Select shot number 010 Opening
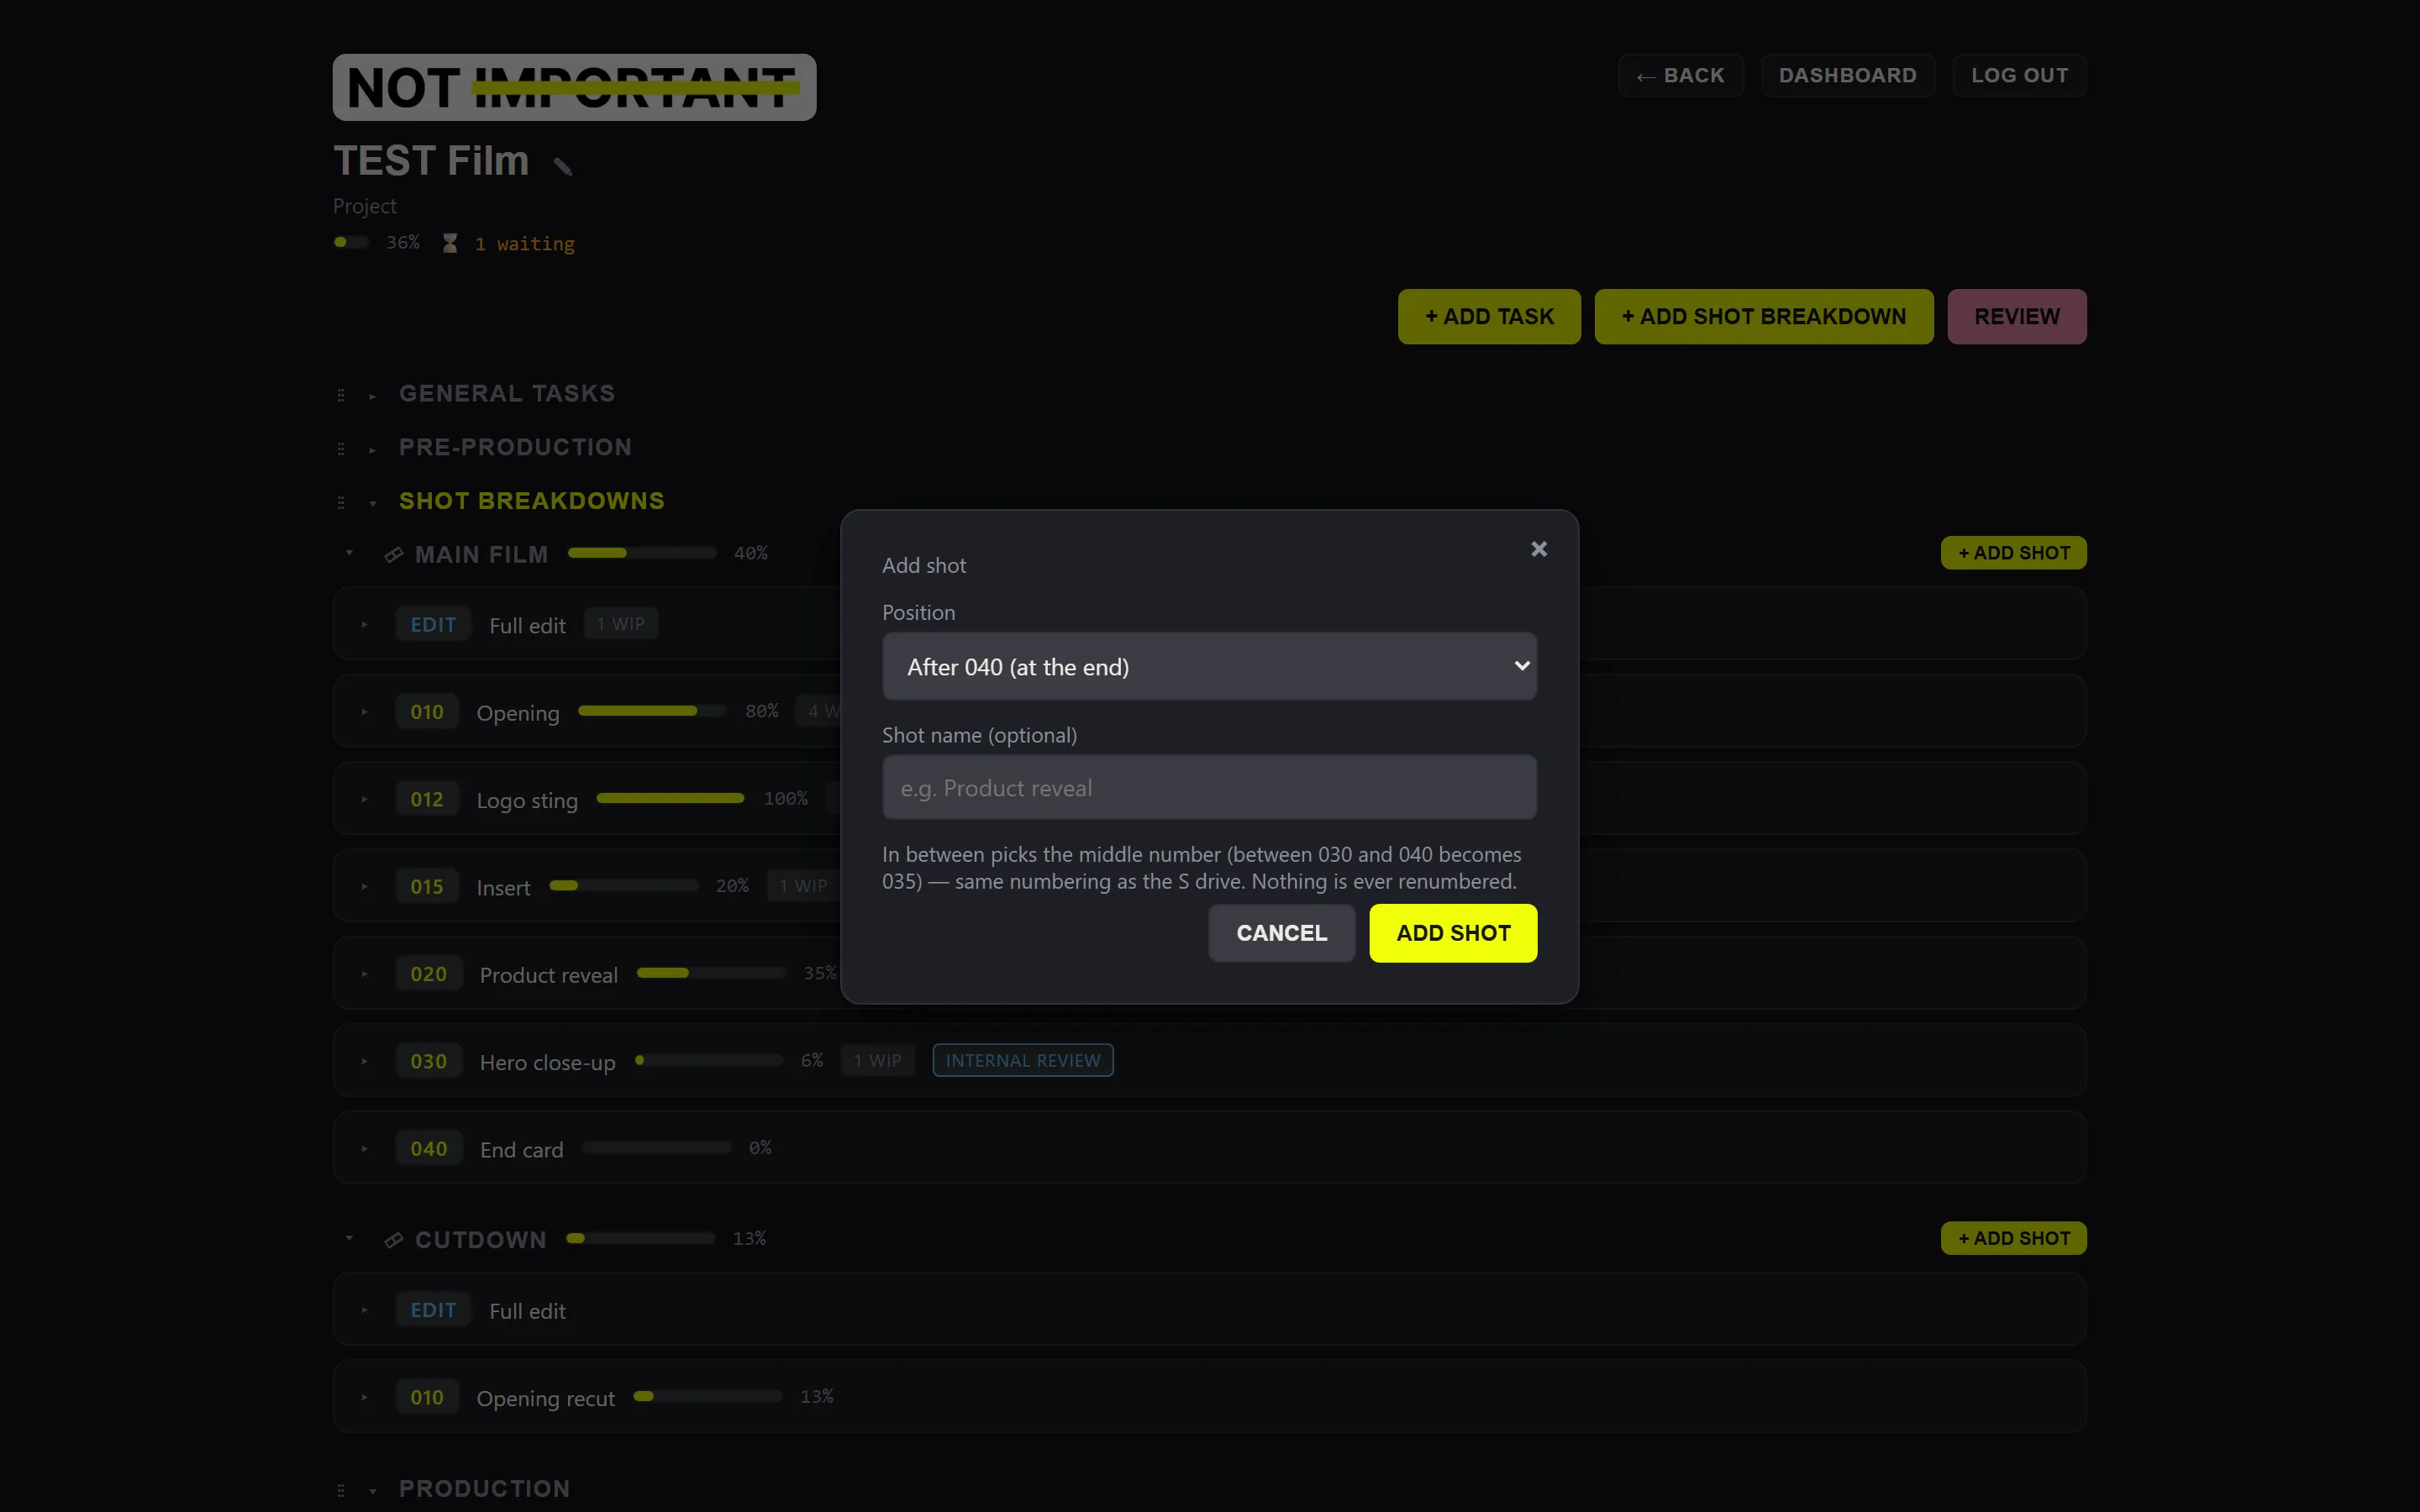 click(427, 712)
